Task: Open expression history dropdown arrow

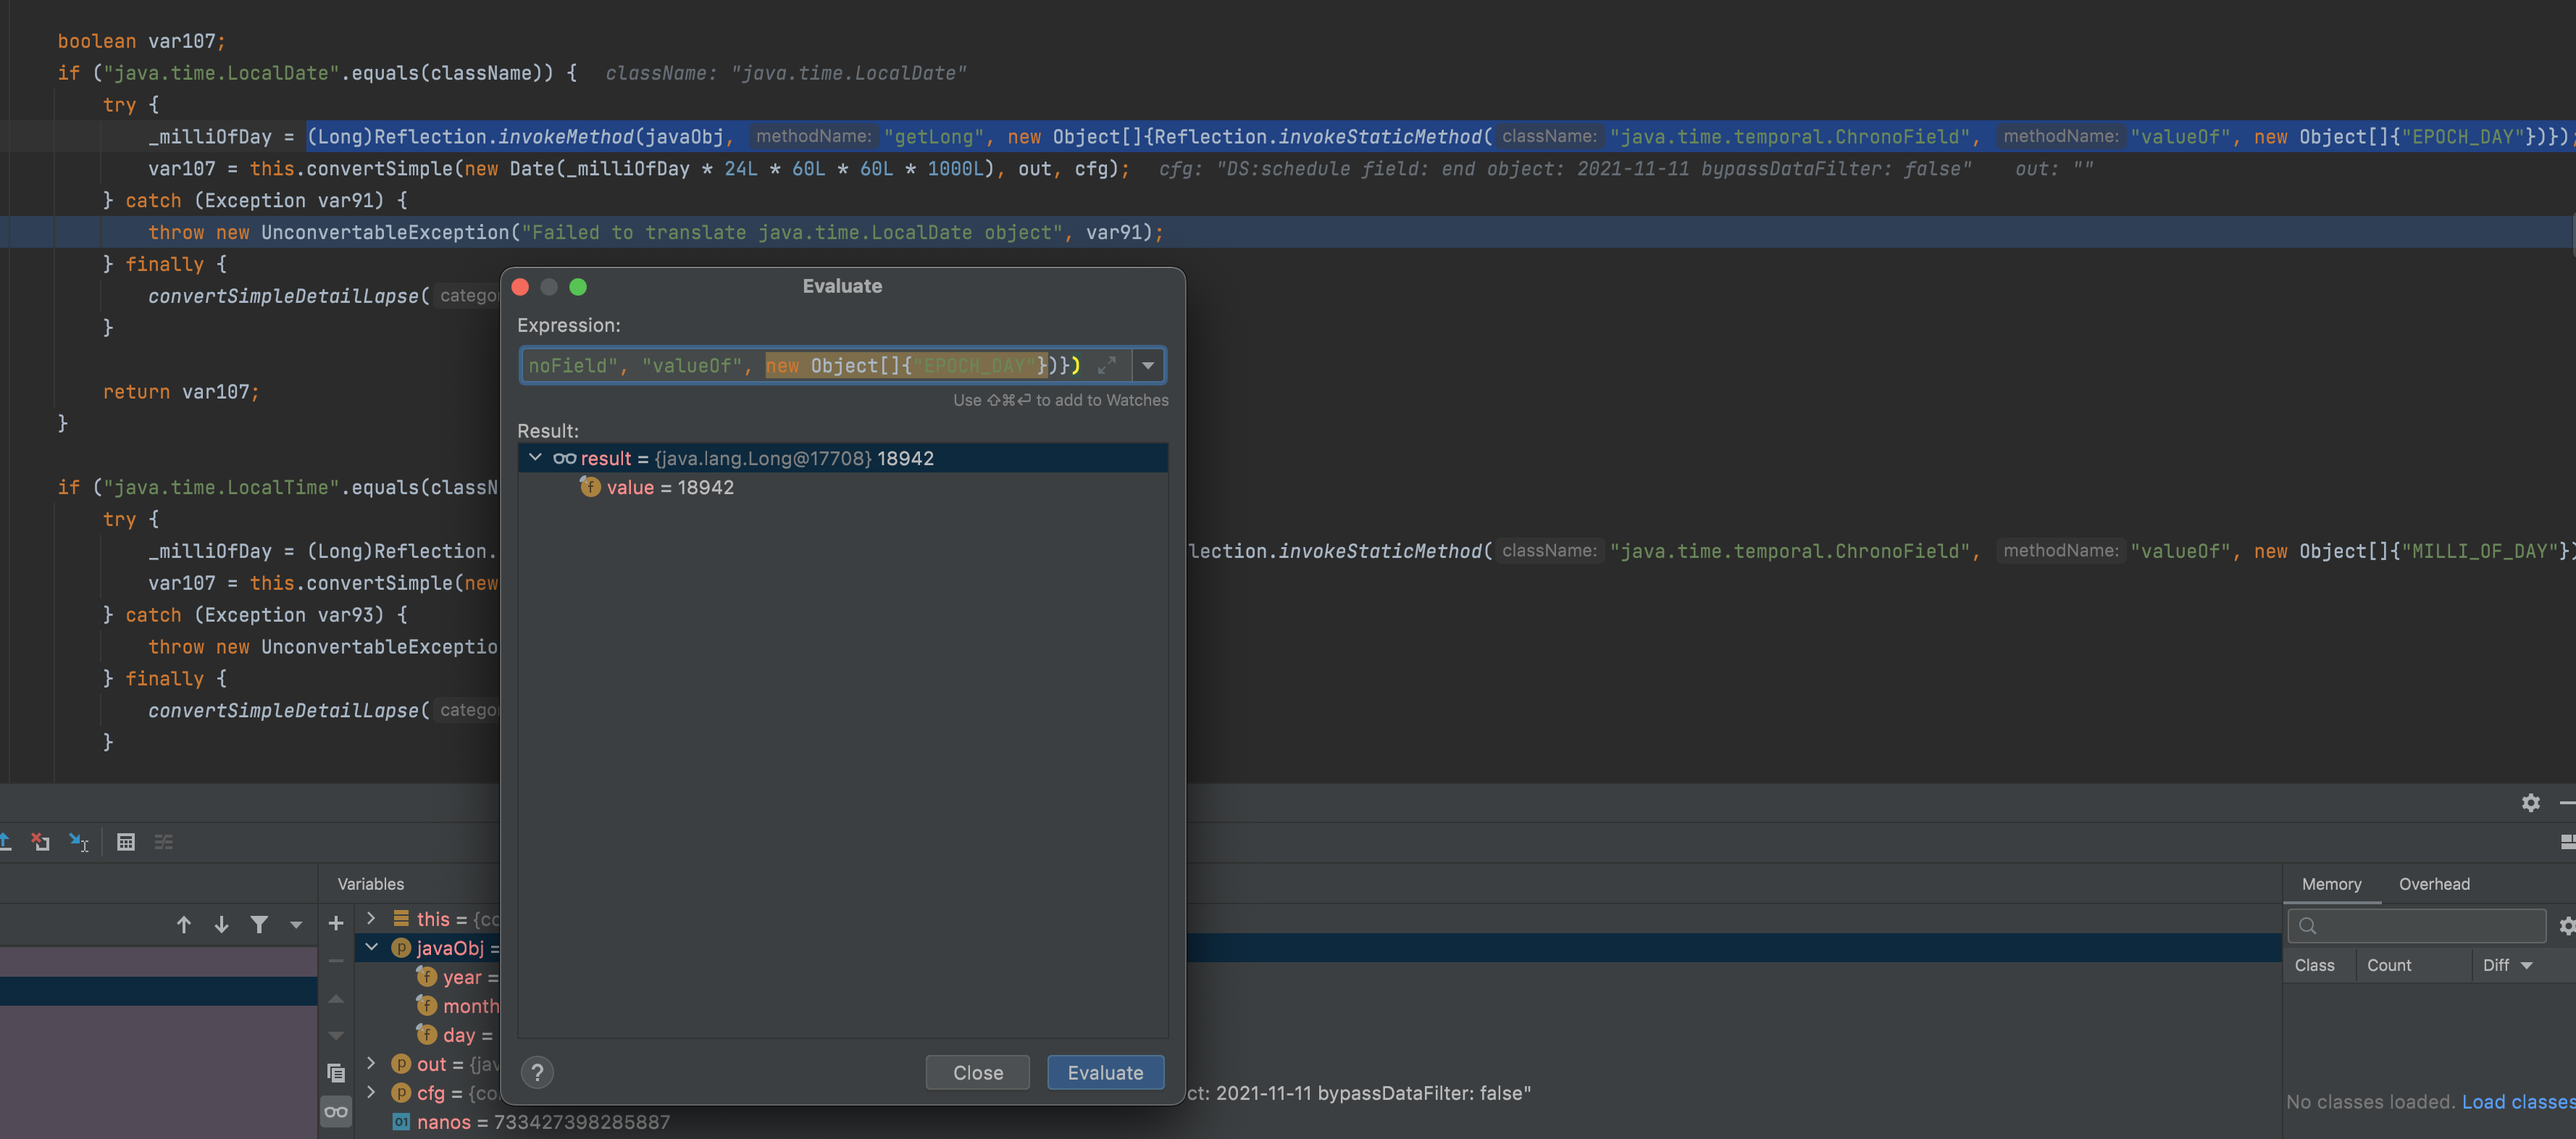Action: point(1148,366)
